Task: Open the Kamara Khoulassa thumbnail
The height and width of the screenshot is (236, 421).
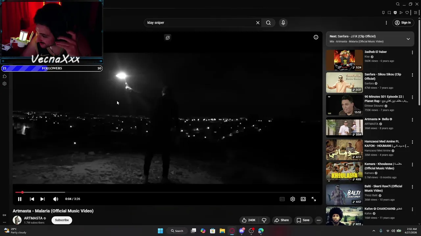Action: (344, 172)
